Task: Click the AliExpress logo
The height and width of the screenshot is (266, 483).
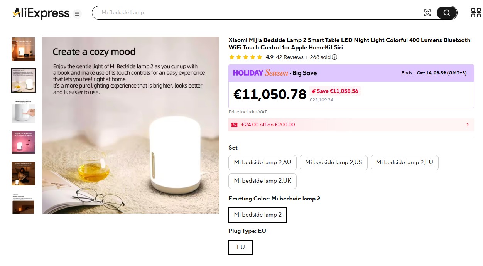Action: (41, 13)
